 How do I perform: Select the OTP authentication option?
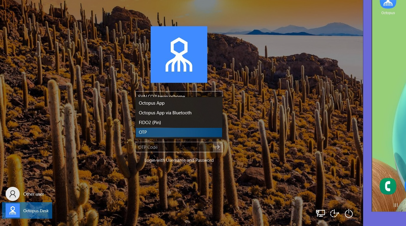179,132
